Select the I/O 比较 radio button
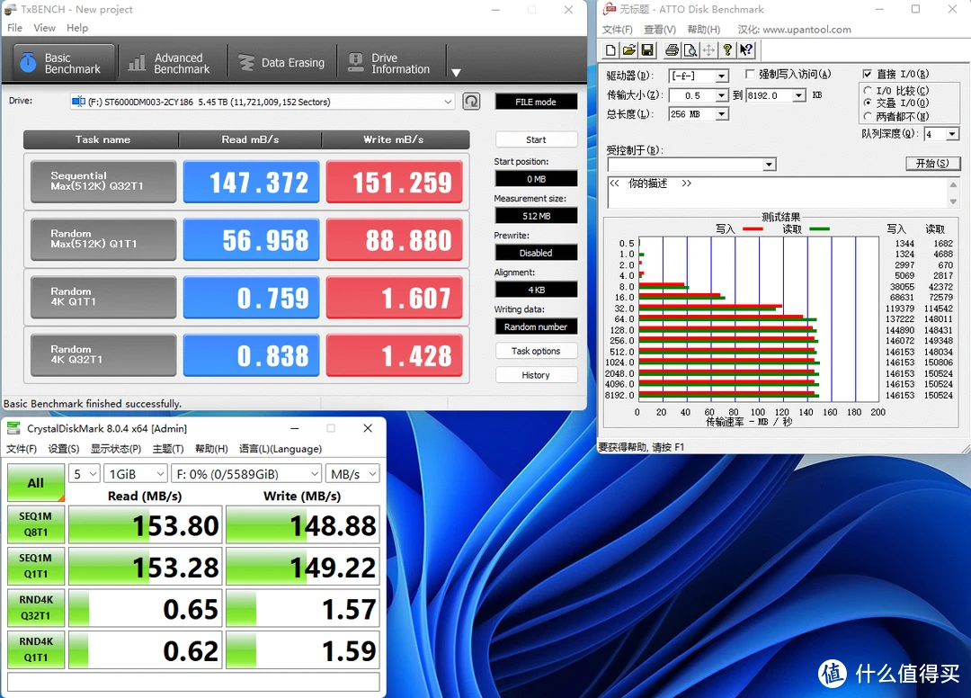 [867, 91]
